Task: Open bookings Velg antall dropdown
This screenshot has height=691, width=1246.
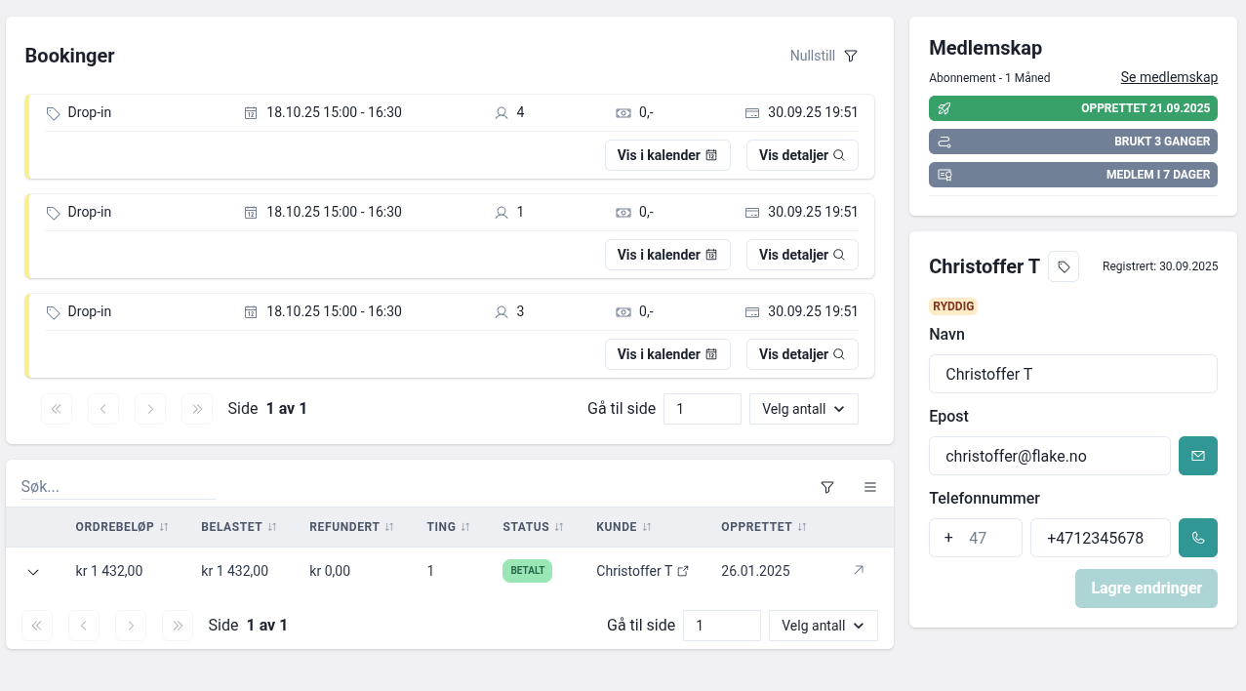Action: (803, 409)
